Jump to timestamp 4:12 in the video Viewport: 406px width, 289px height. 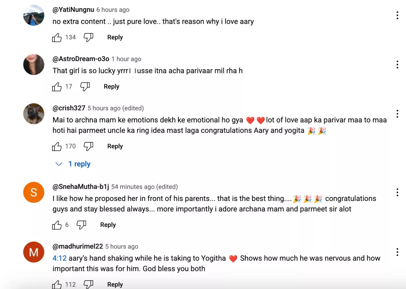tap(60, 259)
